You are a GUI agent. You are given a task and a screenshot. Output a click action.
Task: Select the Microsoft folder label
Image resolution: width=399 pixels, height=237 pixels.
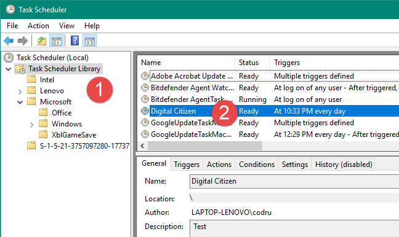[x=56, y=102]
